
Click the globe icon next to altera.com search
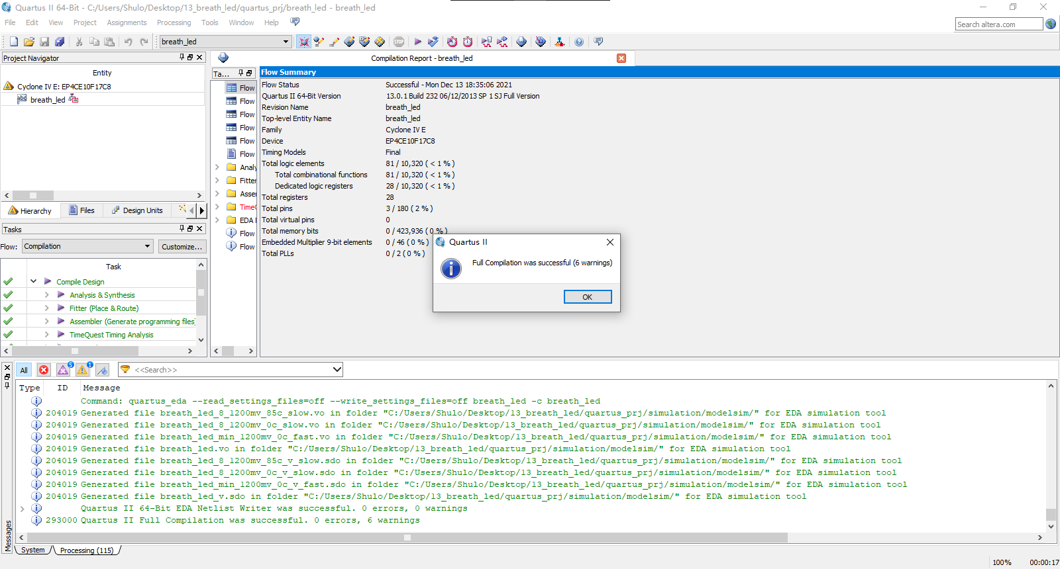pos(1051,24)
